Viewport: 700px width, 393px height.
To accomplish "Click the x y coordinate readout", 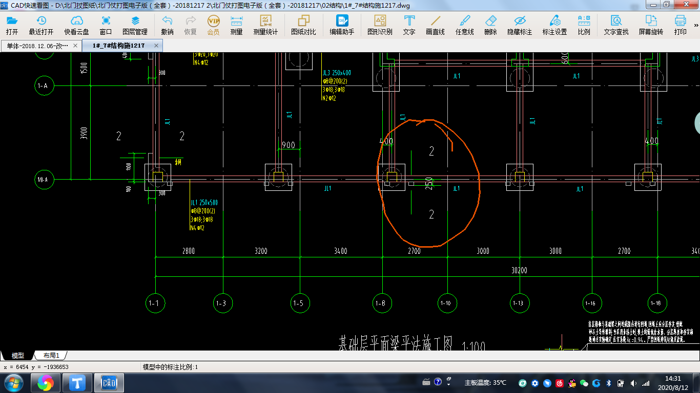I will tap(36, 367).
